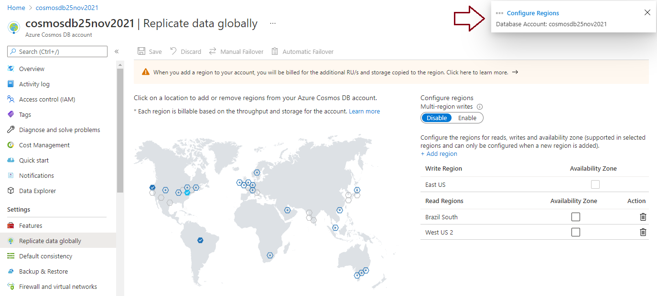Viewport: 657px width, 296px height.
Task: Click Brazil South read region name
Action: [x=442, y=217]
